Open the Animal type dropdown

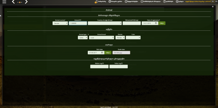coord(83,37)
